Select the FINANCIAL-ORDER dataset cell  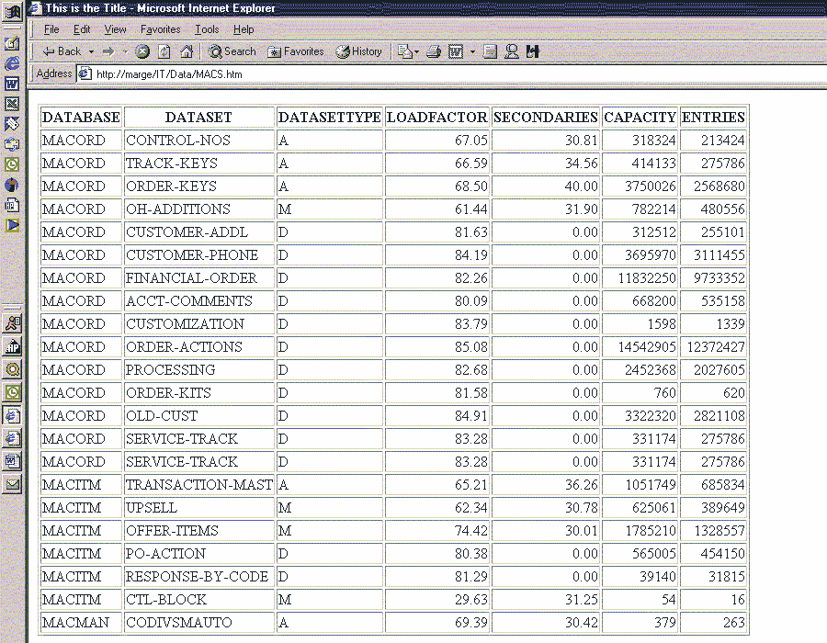(199, 278)
